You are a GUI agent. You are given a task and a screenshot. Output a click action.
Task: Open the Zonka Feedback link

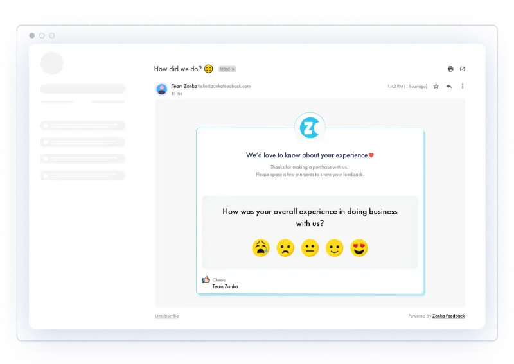click(x=448, y=316)
